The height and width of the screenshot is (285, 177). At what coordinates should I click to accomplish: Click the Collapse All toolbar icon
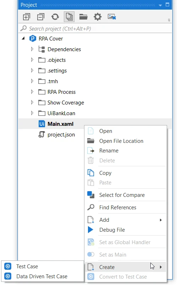click(41, 17)
